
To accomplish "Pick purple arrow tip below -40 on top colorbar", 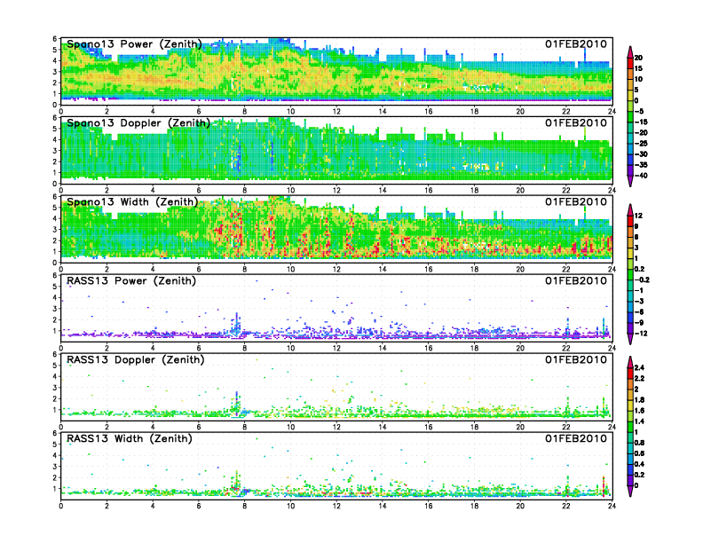I will click(630, 181).
